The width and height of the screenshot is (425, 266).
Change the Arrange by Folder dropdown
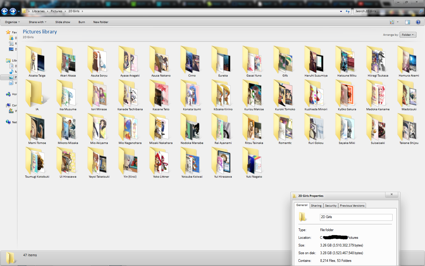[x=408, y=35]
